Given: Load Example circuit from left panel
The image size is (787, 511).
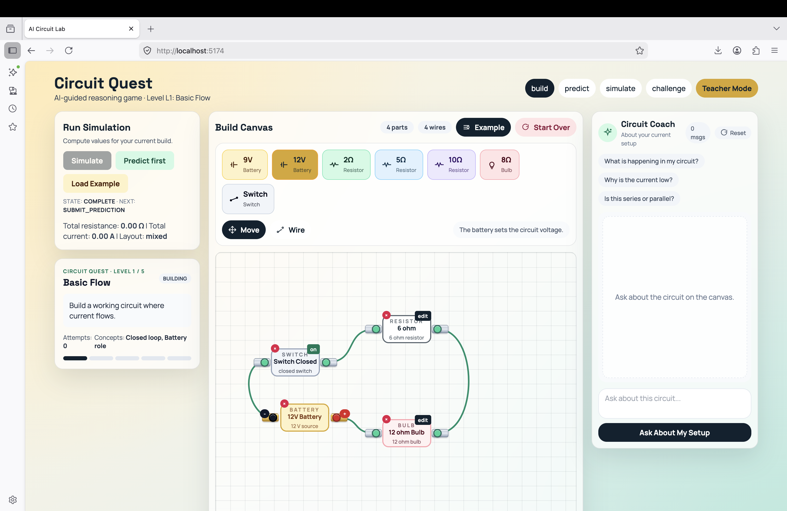Looking at the screenshot, I should pos(96,183).
